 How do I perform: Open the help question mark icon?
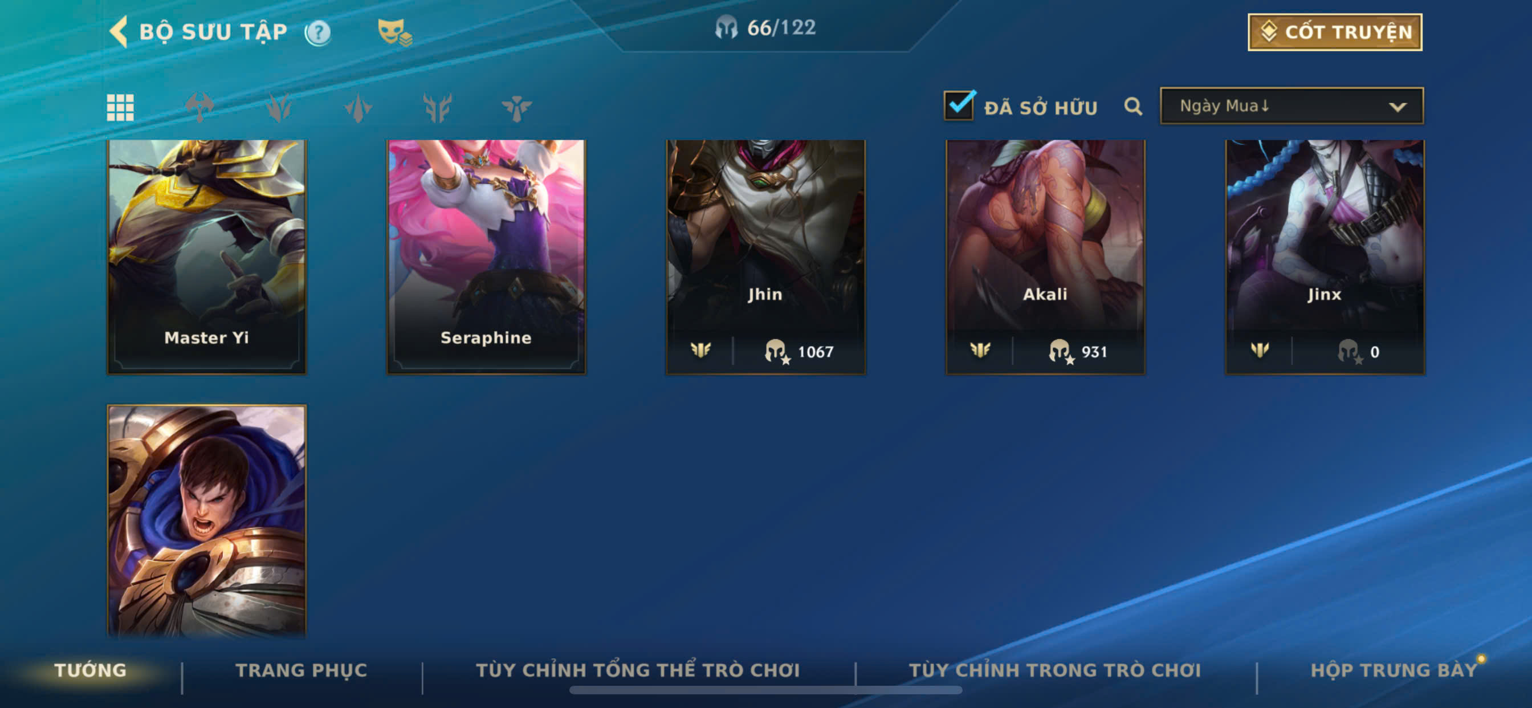click(317, 32)
